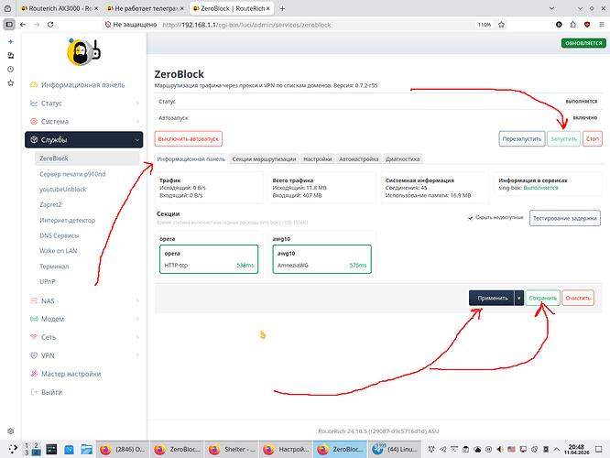Open youtubeUnblock service page

click(x=62, y=190)
